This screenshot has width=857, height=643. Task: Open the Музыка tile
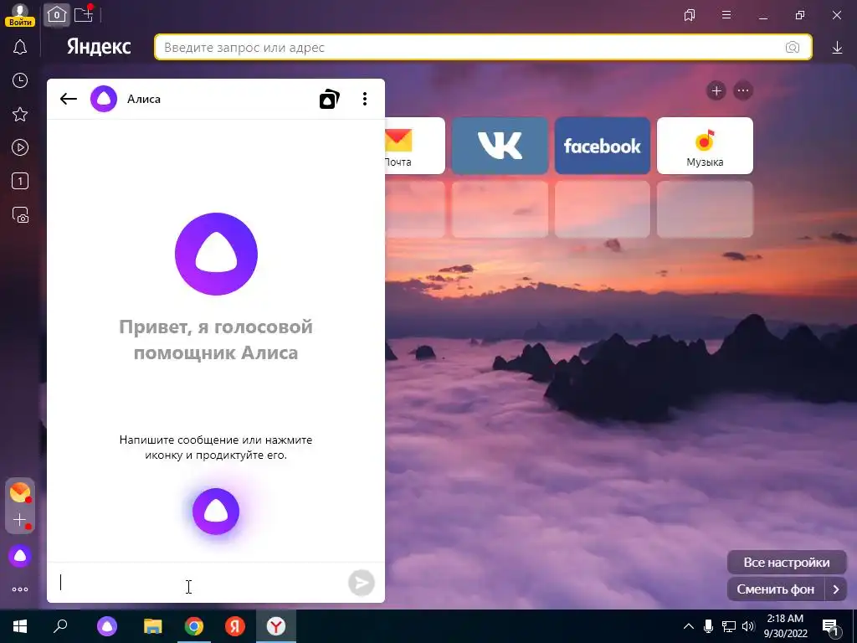click(x=705, y=146)
